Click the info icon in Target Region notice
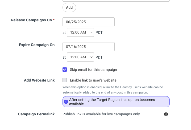The width and height of the screenshot is (191, 130). tap(66, 102)
